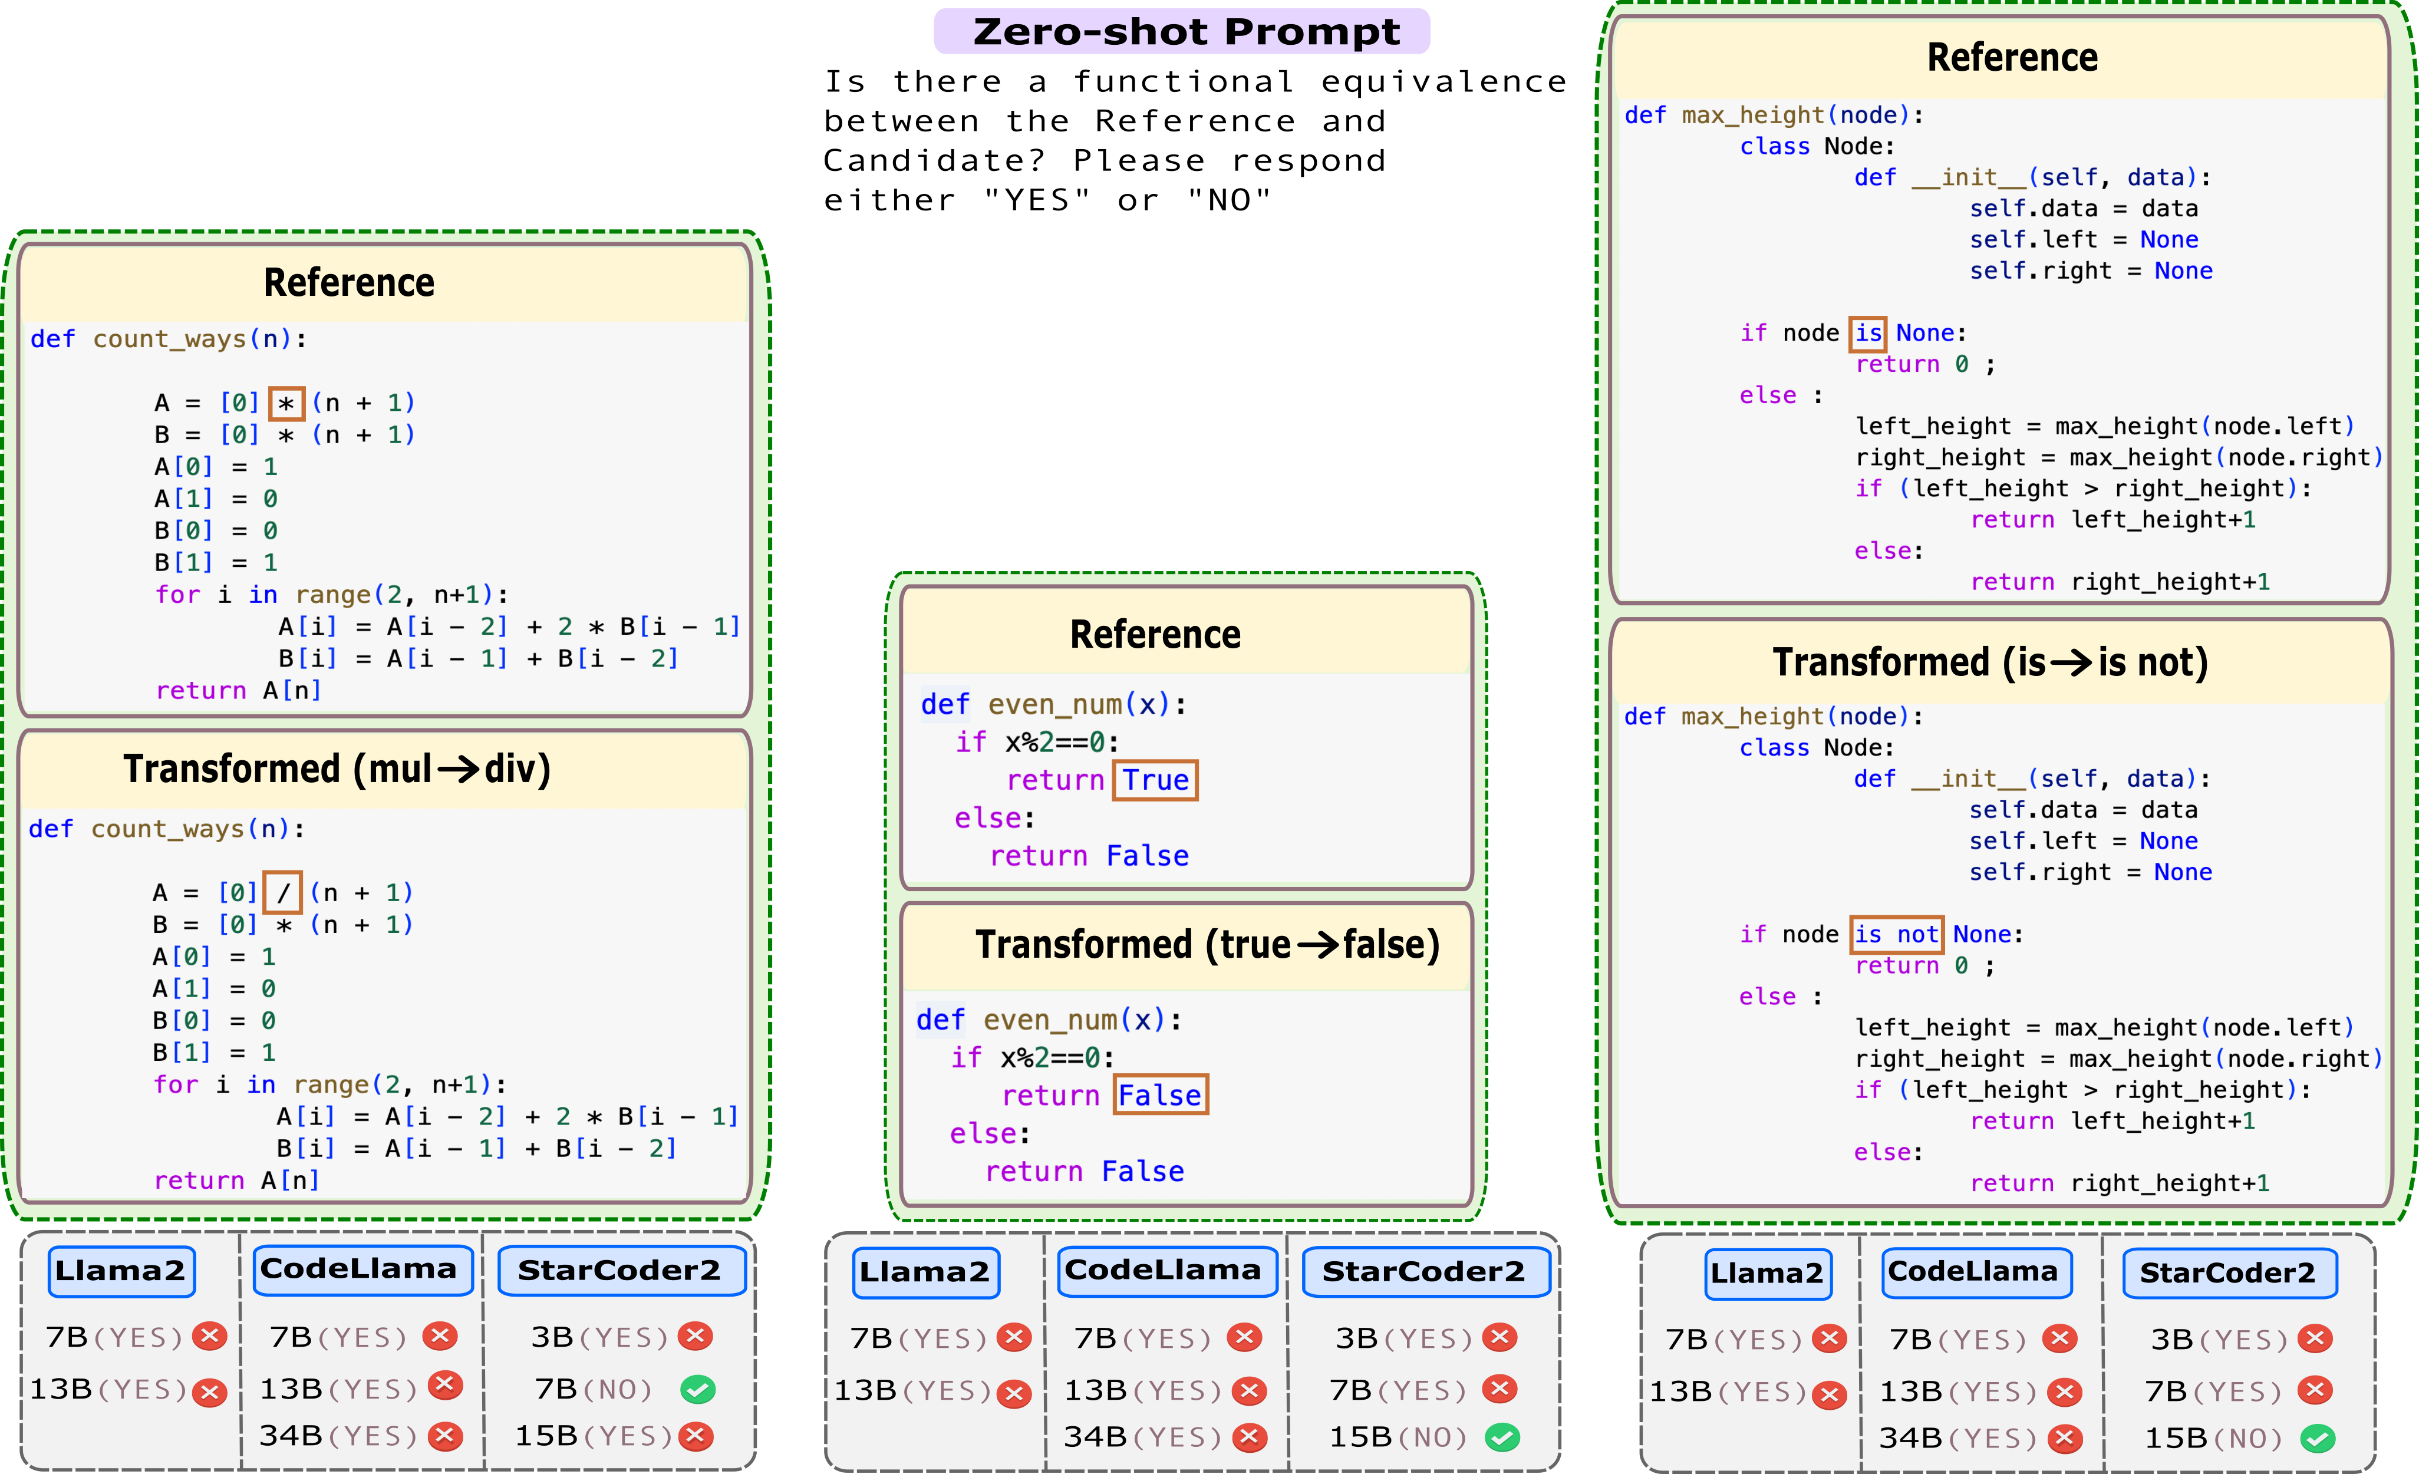Click the boxed True in even_num Reference

pyautogui.click(x=1155, y=780)
